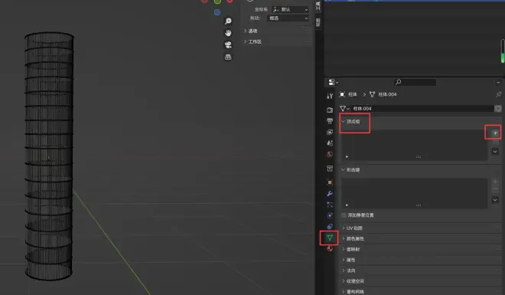Image resolution: width=505 pixels, height=295 pixels.
Task: Open the Render properties camera tab
Action: point(330,110)
